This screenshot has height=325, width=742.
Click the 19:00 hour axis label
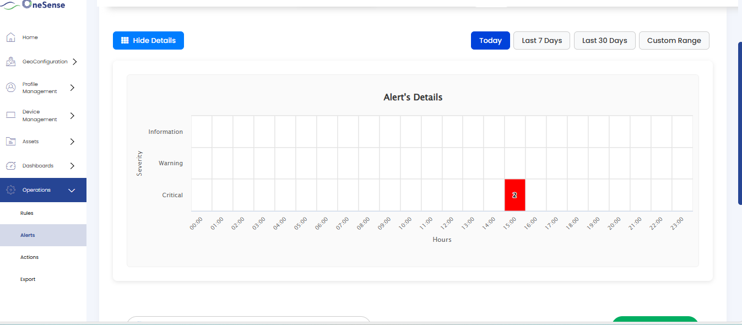point(594,223)
